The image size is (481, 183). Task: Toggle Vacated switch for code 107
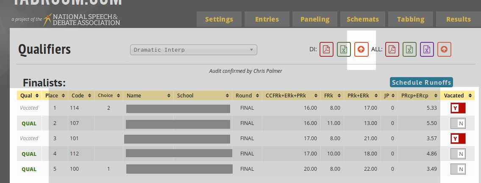458,123
